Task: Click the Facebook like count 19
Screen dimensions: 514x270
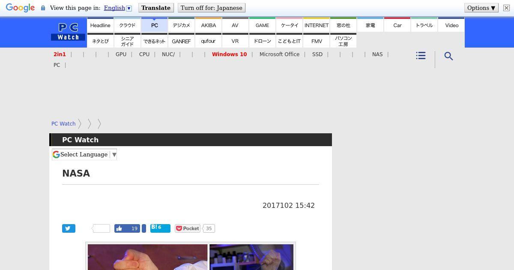Action: click(x=134, y=228)
